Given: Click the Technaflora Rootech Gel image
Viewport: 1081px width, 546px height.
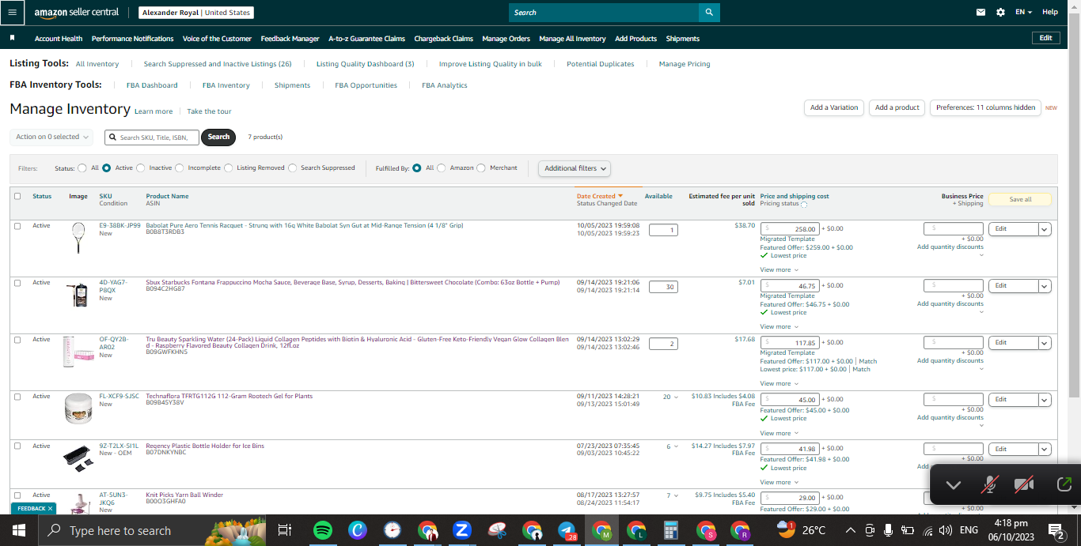Looking at the screenshot, I should pos(78,409).
